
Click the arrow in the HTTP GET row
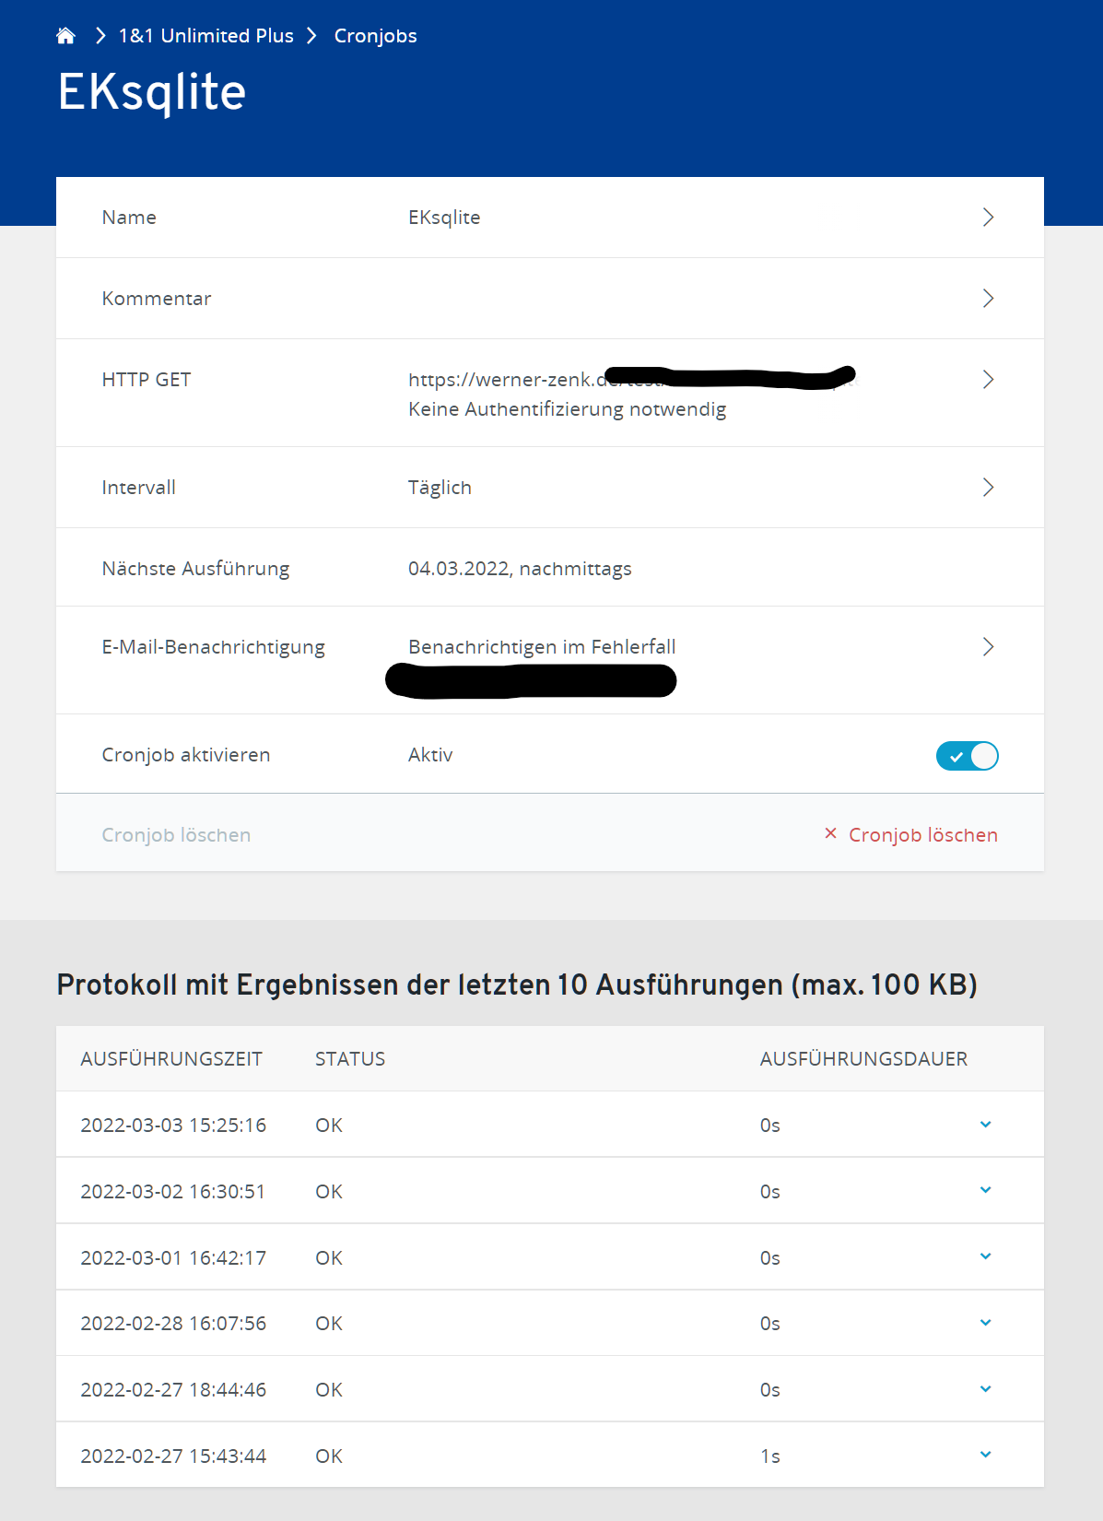(988, 380)
